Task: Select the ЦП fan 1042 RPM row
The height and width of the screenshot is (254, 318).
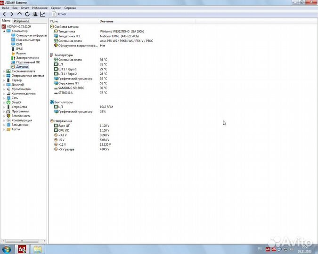Action: [x=83, y=107]
